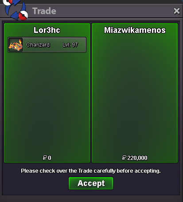Click the blue arrow in the trade logo
Image resolution: width=183 pixels, height=202 pixels.
[x=12, y=14]
